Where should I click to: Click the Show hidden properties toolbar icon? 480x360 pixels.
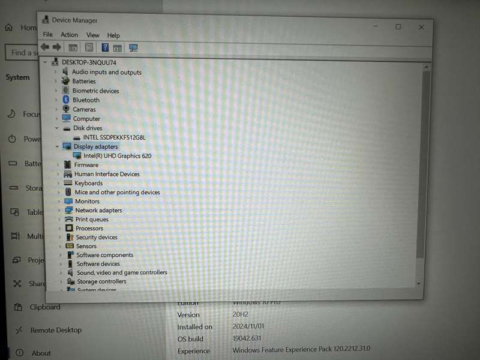(x=73, y=47)
